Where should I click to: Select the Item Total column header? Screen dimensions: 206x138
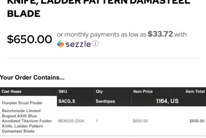click(195, 92)
